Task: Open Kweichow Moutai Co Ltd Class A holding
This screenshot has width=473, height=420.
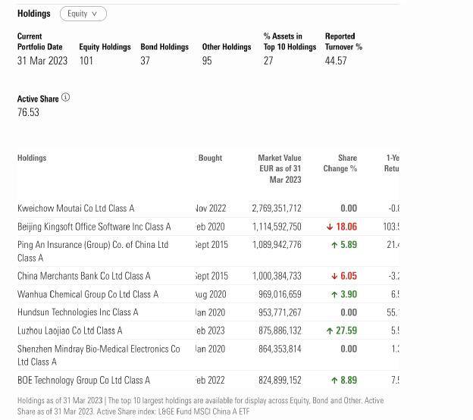Action: point(76,208)
